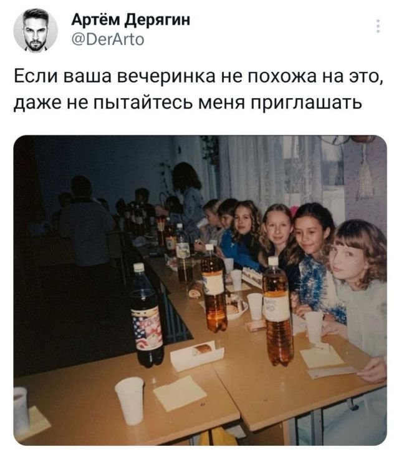Viewport: 399px width, 454px height.
Task: Open the Артём Дерягин display name link
Action: (131, 20)
